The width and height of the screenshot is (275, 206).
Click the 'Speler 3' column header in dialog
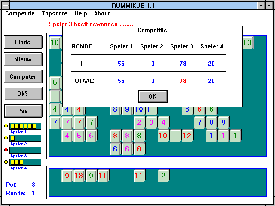click(x=182, y=46)
